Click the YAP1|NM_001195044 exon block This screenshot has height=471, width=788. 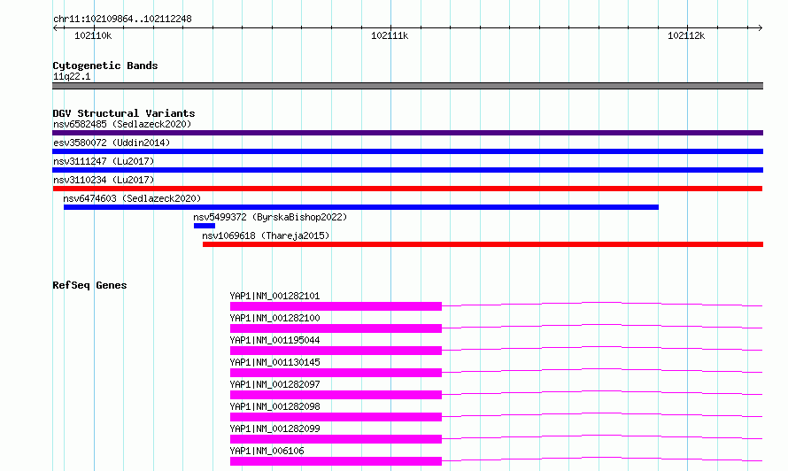pyautogui.click(x=336, y=351)
